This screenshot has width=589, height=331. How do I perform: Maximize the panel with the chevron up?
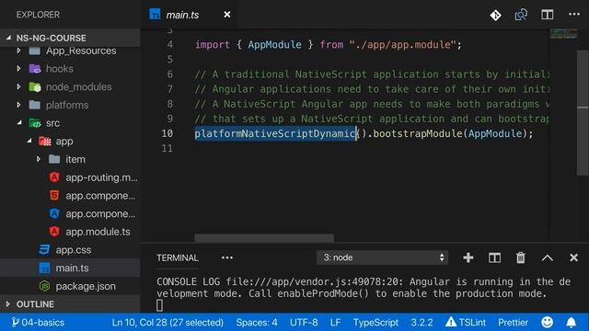(548, 257)
